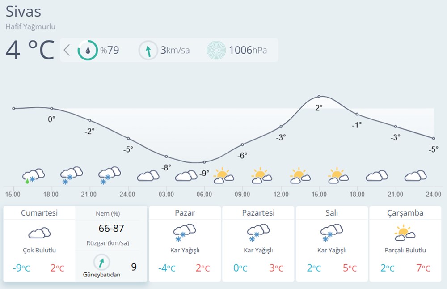Click the southwest wind arrow in Cumartesi card
The height and width of the screenshot is (289, 447).
(x=102, y=262)
